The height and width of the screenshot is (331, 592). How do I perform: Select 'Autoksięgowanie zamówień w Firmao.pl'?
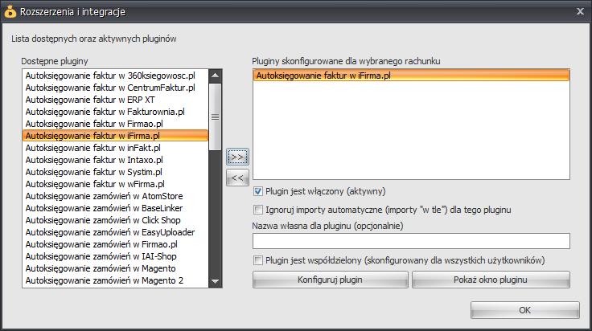point(115,244)
